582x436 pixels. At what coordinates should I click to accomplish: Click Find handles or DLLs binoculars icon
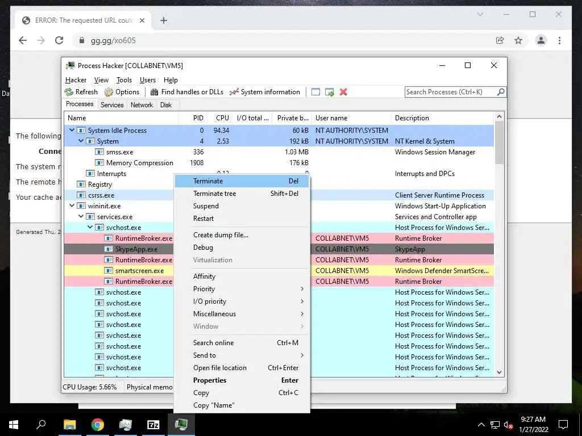[155, 92]
